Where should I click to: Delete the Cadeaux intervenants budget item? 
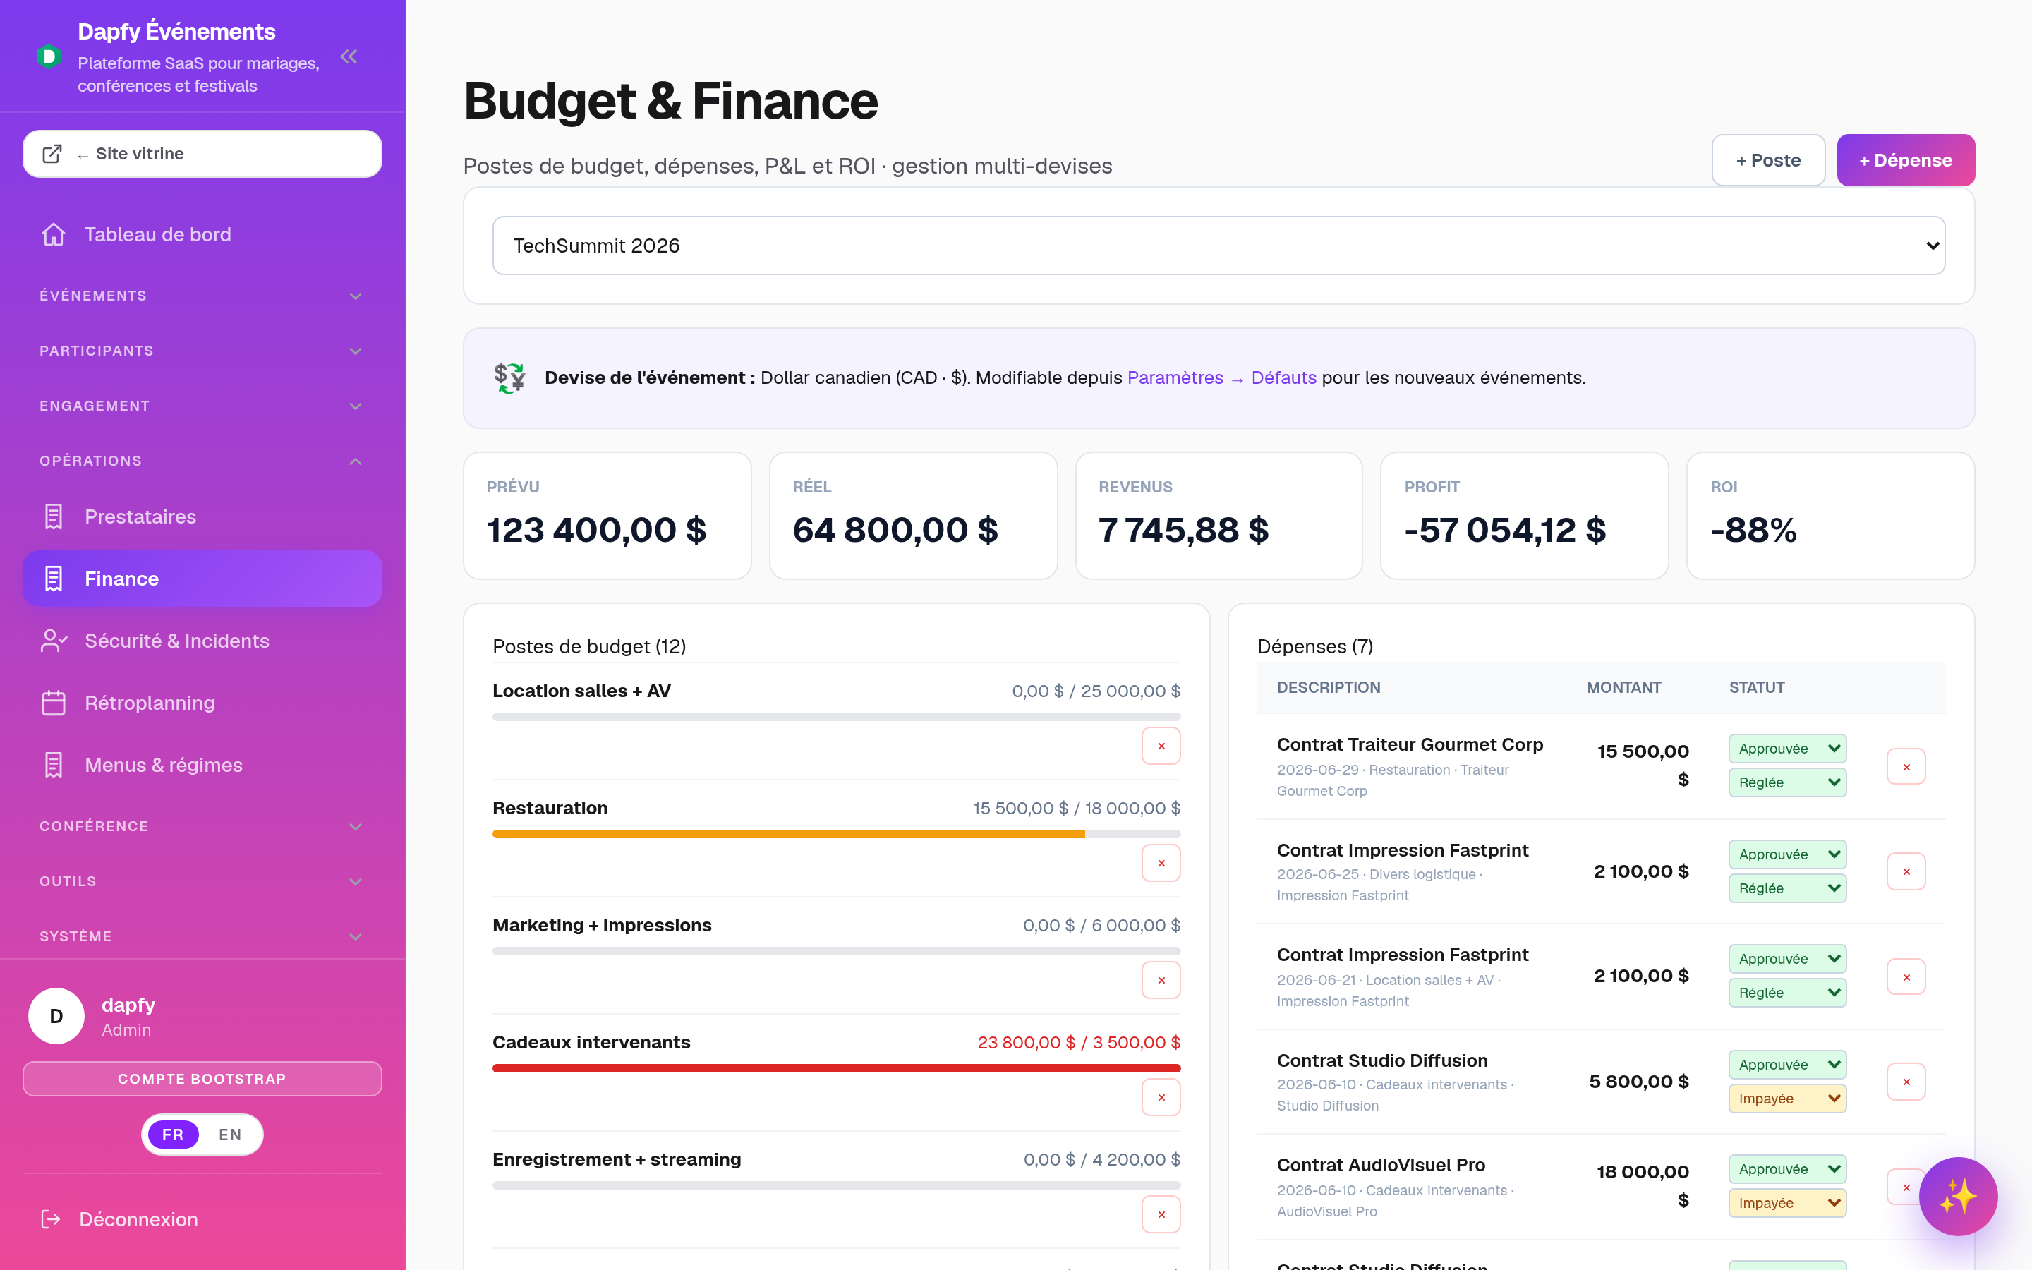click(1161, 1097)
